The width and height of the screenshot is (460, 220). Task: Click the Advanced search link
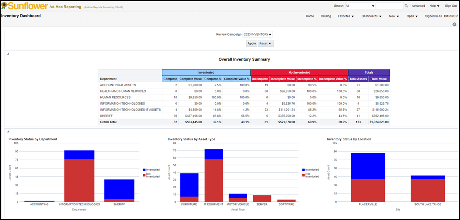pyautogui.click(x=418, y=6)
